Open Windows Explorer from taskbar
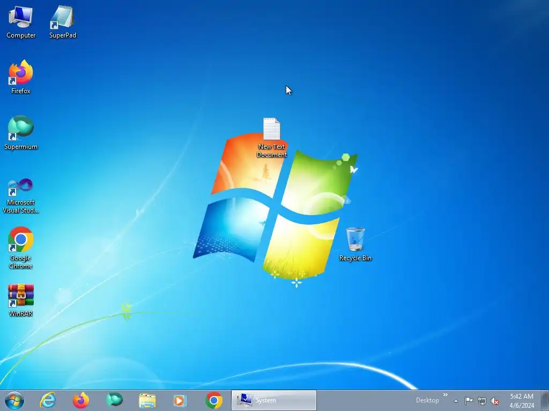The width and height of the screenshot is (549, 411). (147, 400)
